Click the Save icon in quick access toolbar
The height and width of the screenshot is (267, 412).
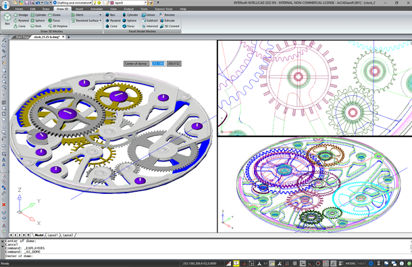(26, 3)
